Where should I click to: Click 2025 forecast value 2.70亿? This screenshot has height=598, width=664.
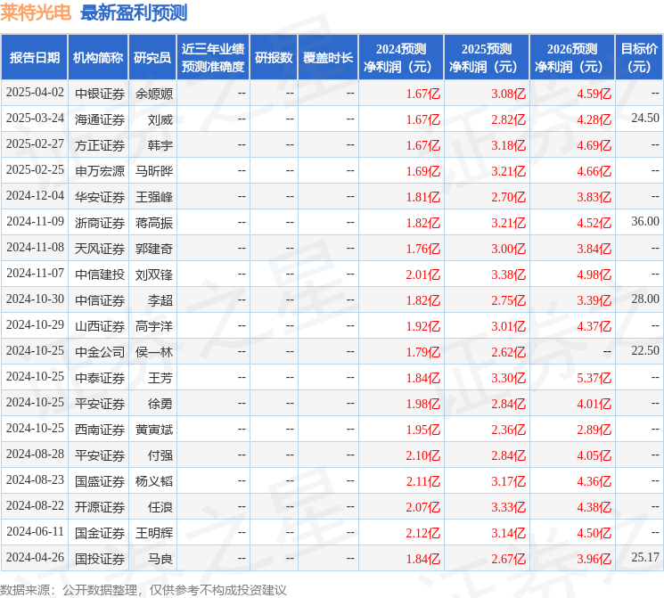point(509,197)
